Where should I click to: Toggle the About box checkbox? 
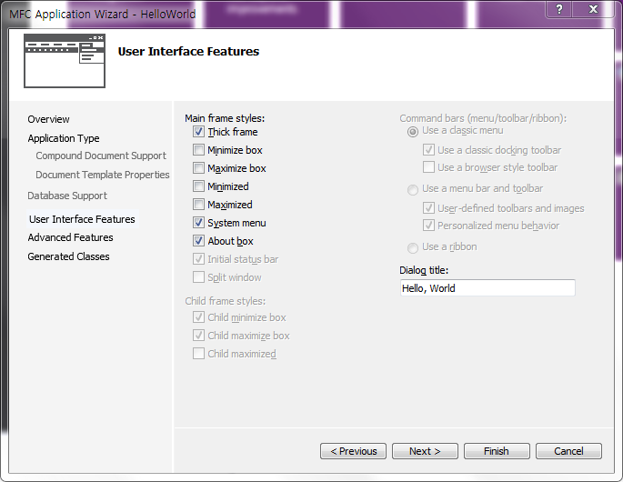pos(198,241)
